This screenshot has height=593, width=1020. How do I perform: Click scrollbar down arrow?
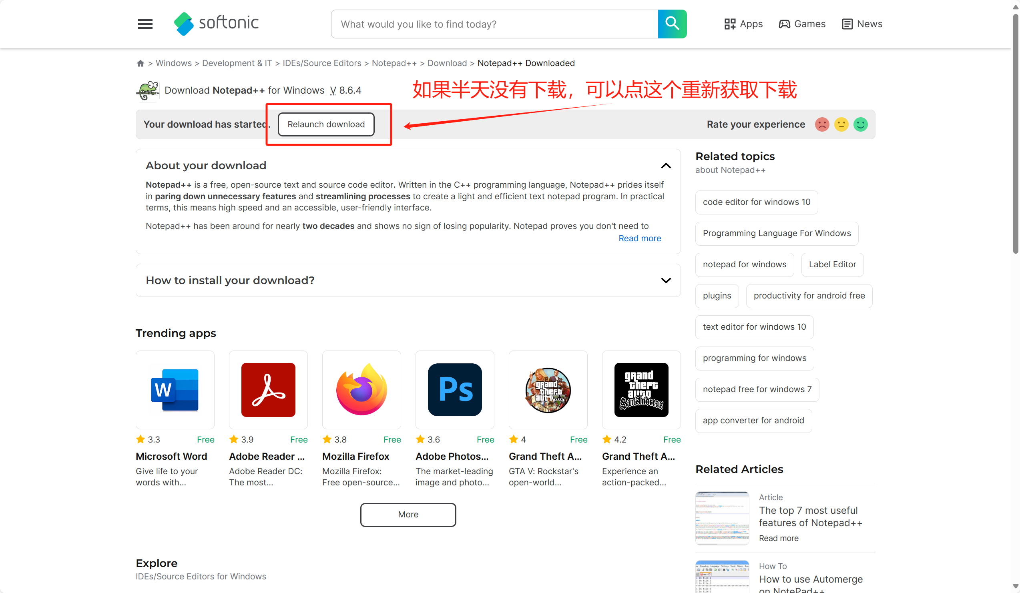point(1015,586)
